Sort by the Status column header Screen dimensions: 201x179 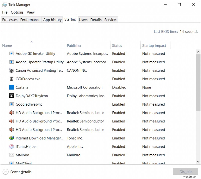tap(117, 46)
